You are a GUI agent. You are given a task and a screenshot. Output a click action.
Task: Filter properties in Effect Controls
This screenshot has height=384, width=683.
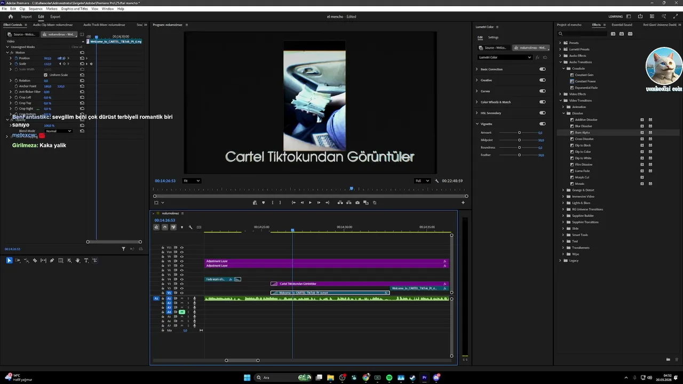tap(123, 249)
